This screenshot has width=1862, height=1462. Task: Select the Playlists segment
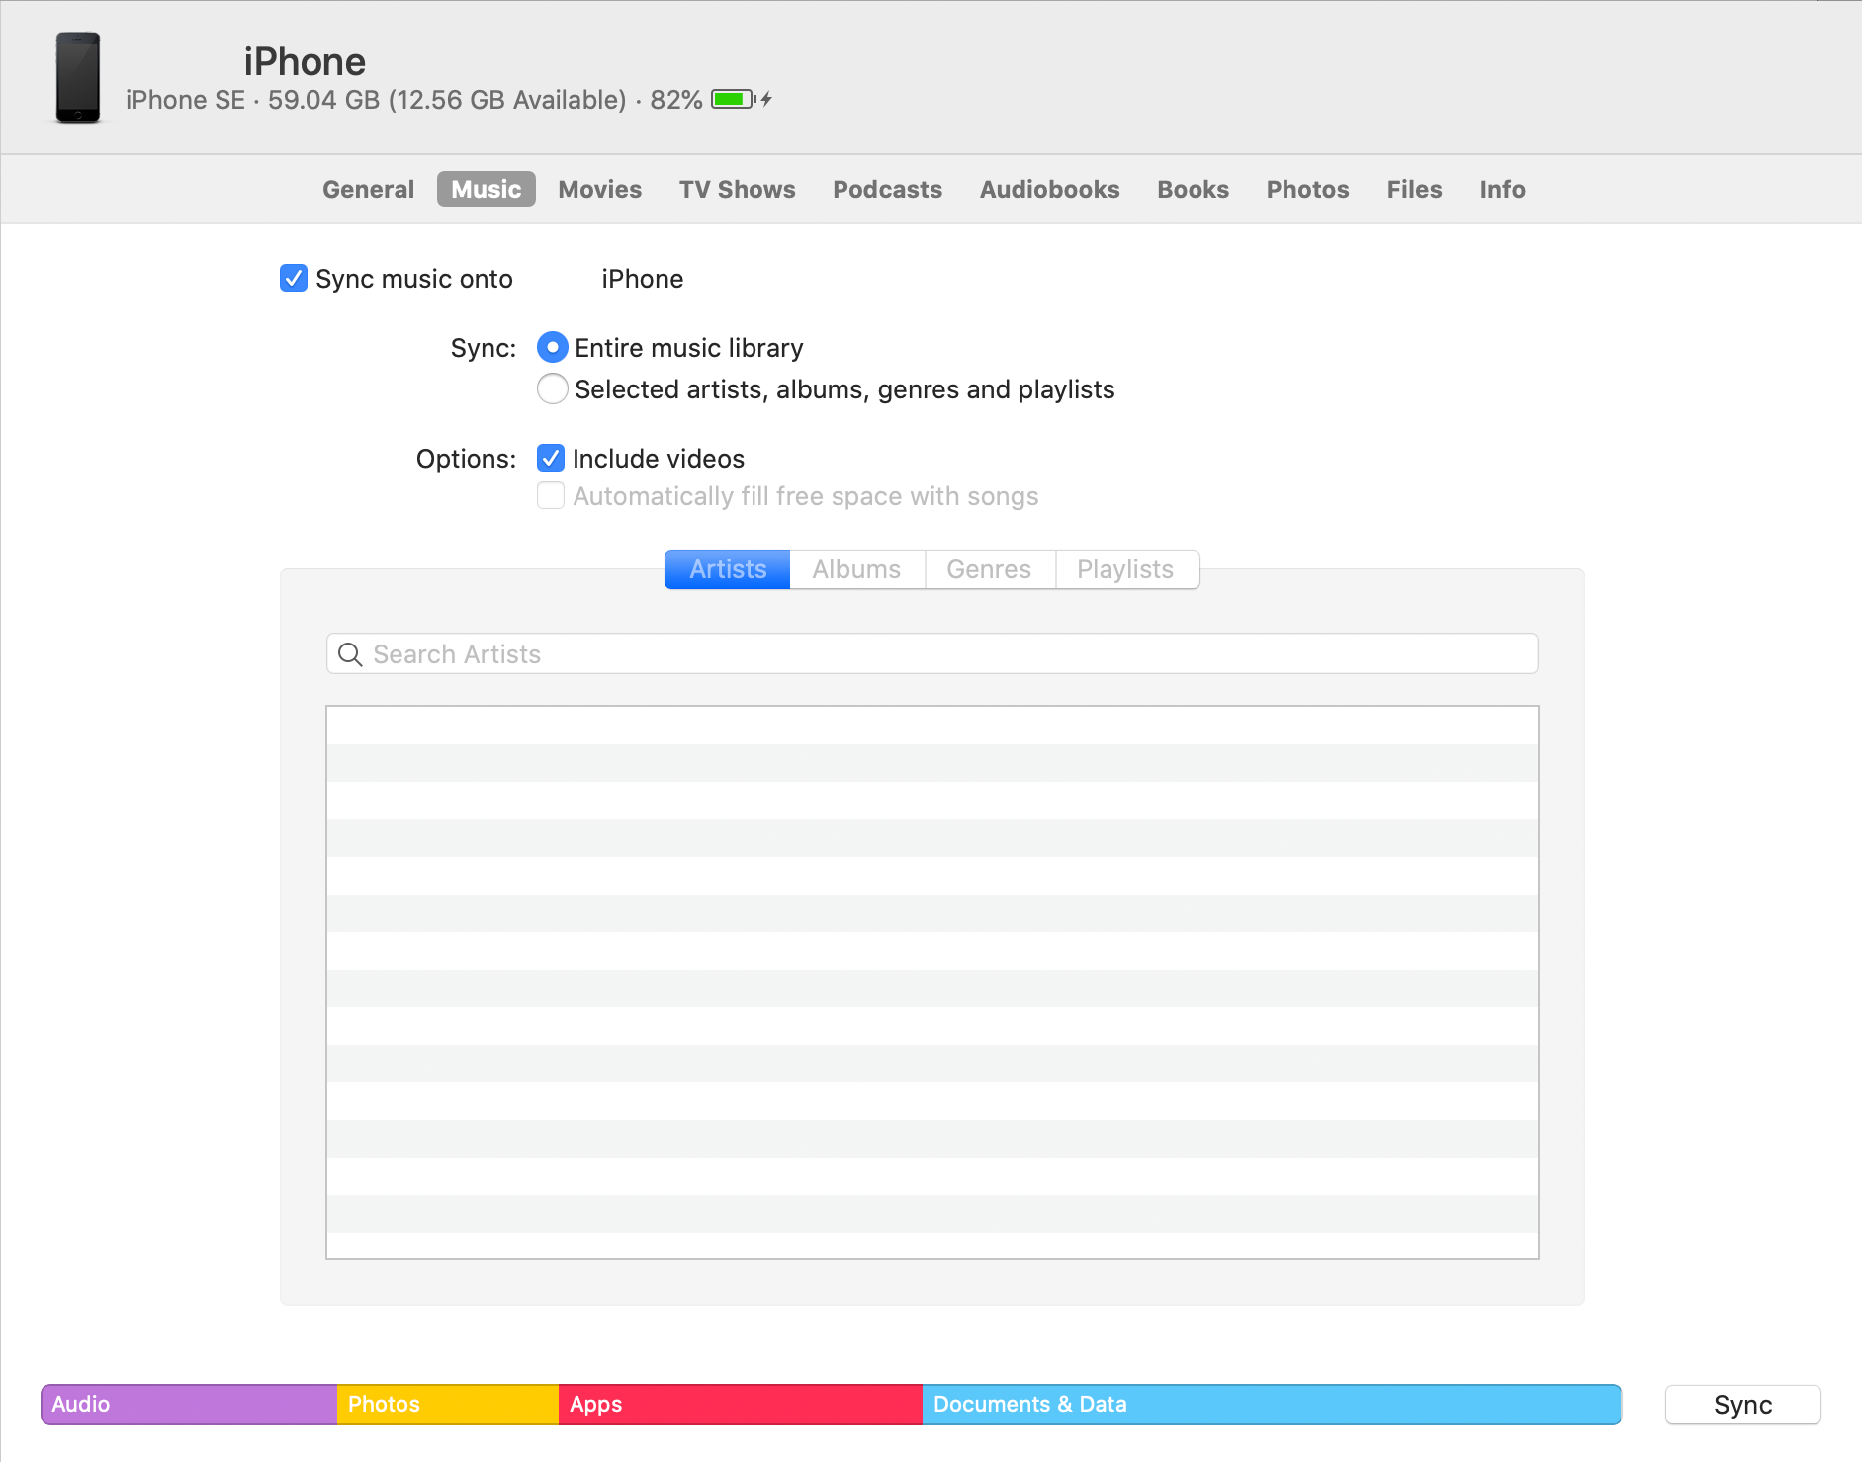coord(1127,569)
